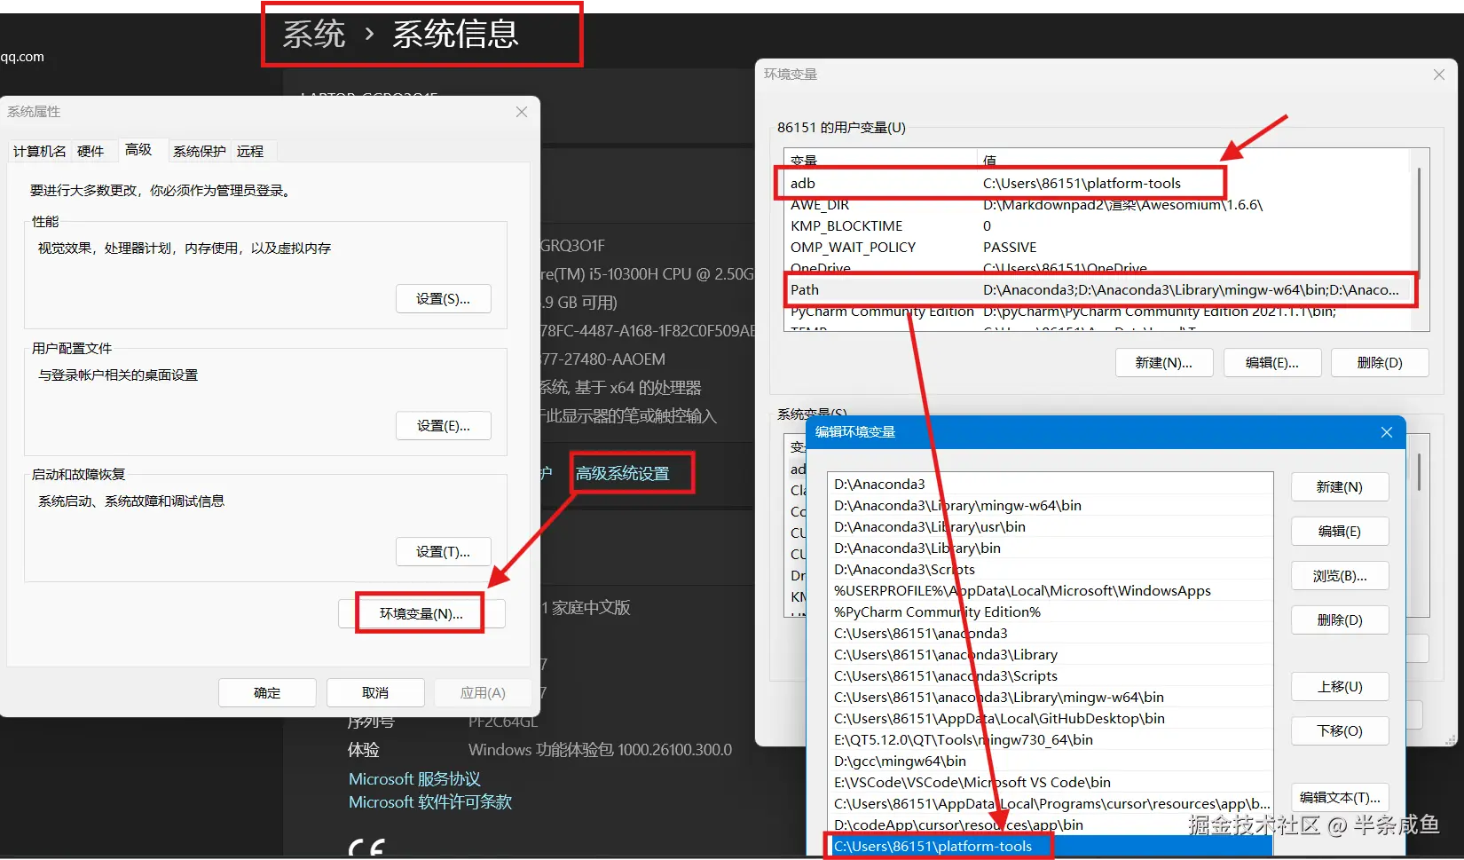Click 设置(E) under 用户配置文件
1464x860 pixels.
tap(443, 425)
